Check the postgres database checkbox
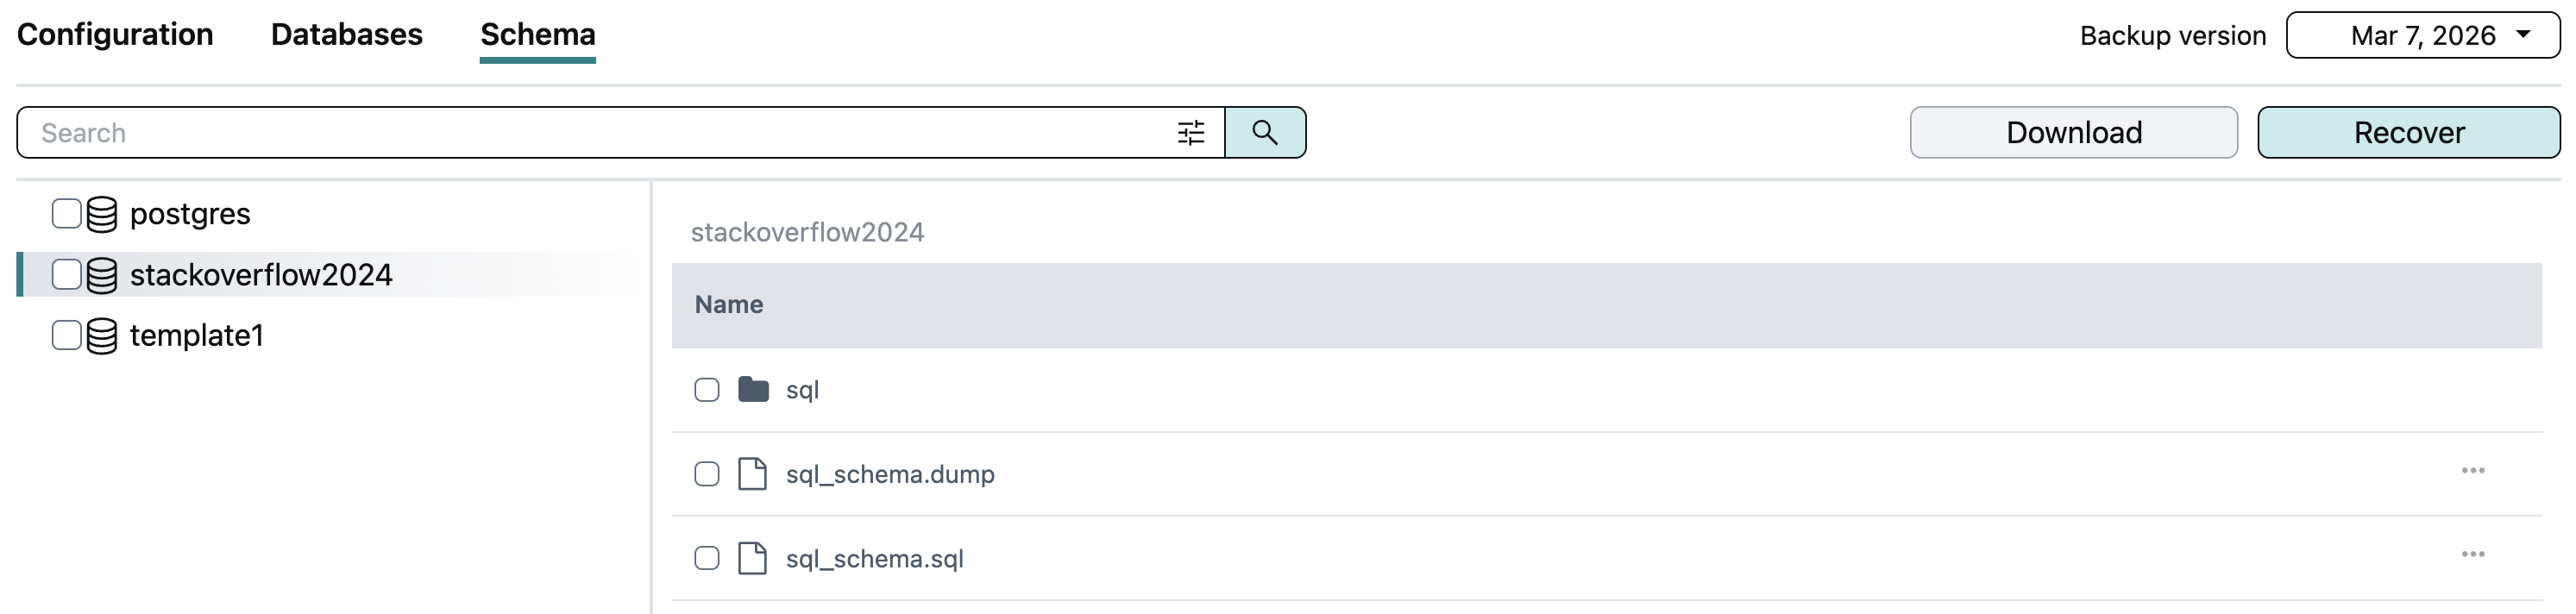Image resolution: width=2576 pixels, height=614 pixels. coord(66,214)
